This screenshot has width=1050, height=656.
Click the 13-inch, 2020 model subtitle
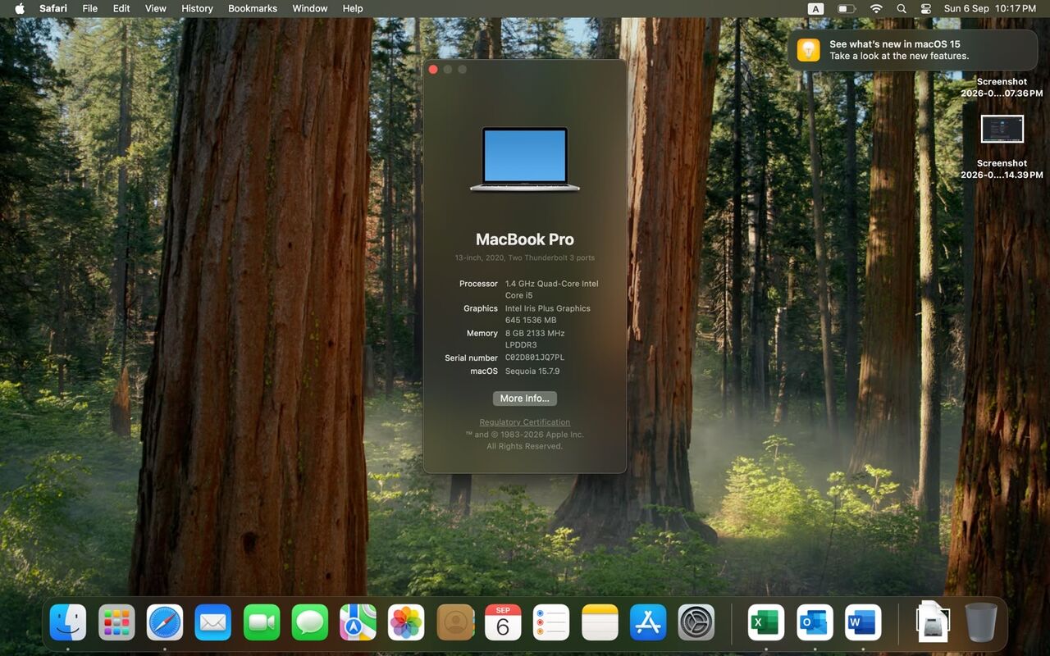(525, 257)
